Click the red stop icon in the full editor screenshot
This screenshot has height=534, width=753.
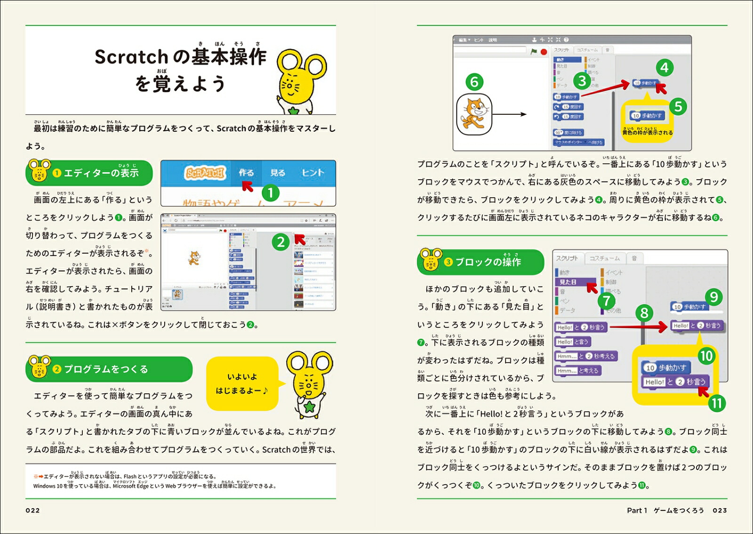(225, 231)
